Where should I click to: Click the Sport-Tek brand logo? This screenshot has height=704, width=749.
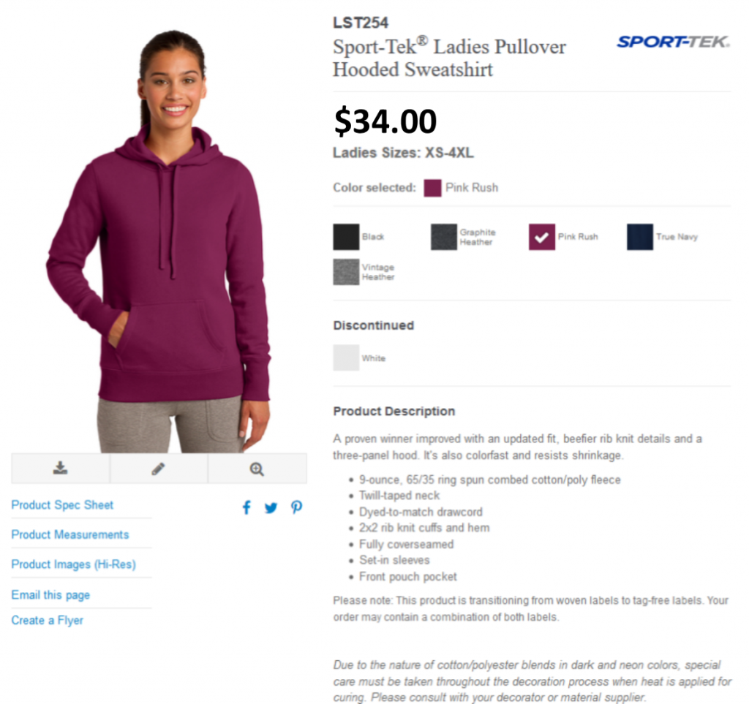[673, 42]
